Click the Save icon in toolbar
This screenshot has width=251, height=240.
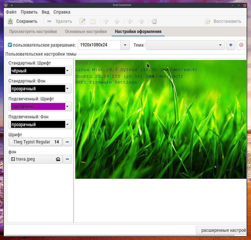tap(10, 21)
